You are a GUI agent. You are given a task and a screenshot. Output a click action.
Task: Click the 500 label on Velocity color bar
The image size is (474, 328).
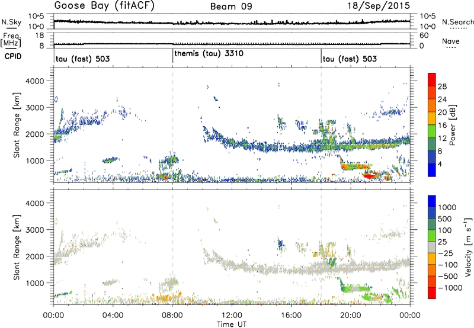click(x=445, y=219)
